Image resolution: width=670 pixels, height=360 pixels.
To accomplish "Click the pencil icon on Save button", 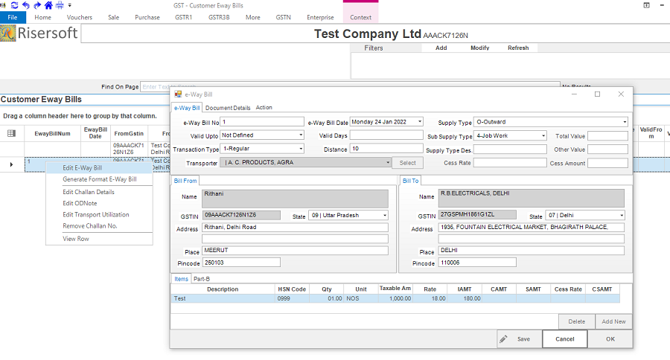I will [504, 339].
